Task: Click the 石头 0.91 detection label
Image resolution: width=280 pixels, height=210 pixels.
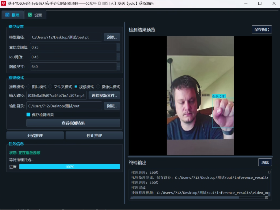Action: (219, 96)
